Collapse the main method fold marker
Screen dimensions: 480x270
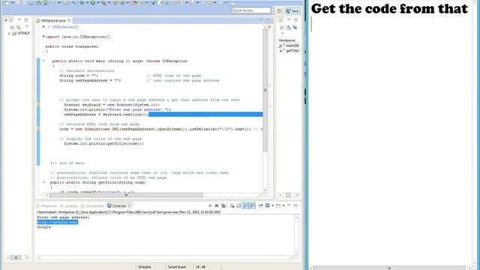pos(43,61)
